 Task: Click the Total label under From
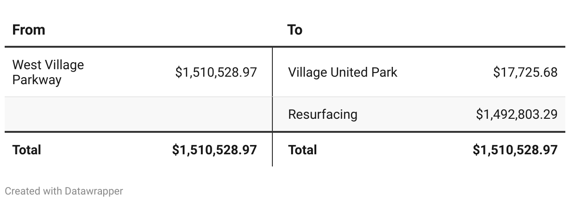(x=27, y=150)
